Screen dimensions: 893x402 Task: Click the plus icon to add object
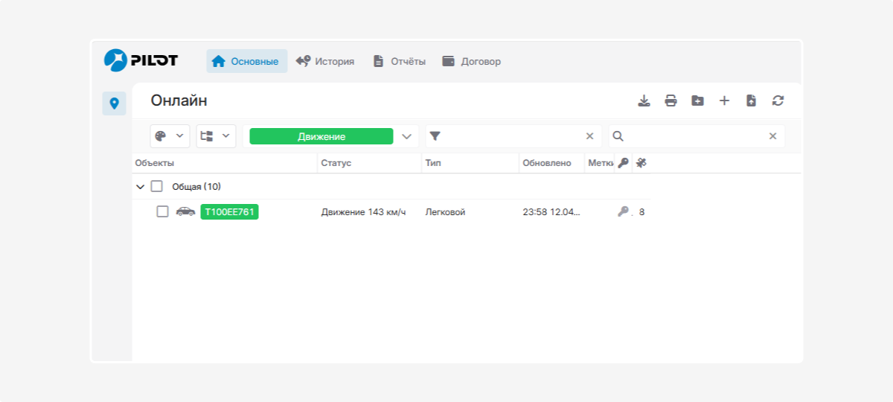pos(724,101)
